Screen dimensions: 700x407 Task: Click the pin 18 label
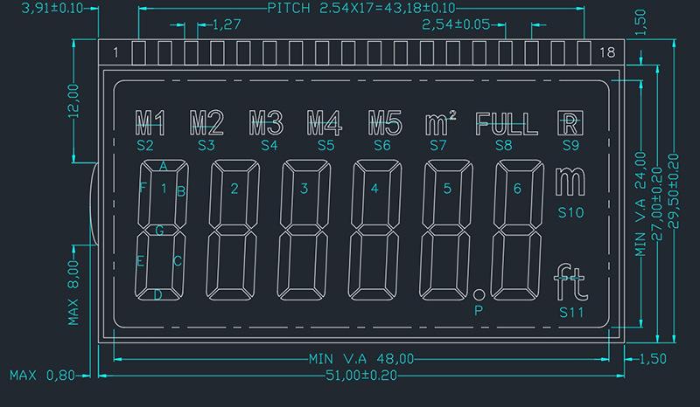606,53
